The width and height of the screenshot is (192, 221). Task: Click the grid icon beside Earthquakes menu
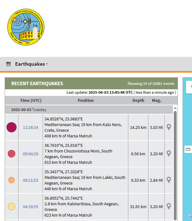coord(8,64)
